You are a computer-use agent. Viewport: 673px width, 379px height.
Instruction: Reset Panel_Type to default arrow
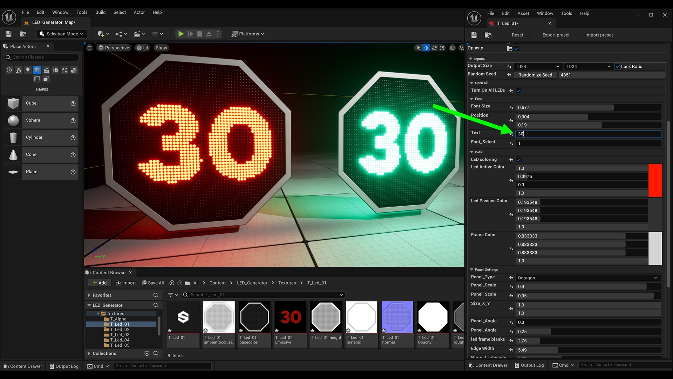[511, 278]
